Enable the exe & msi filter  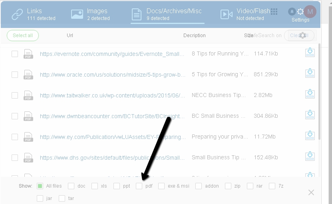tap(161, 186)
